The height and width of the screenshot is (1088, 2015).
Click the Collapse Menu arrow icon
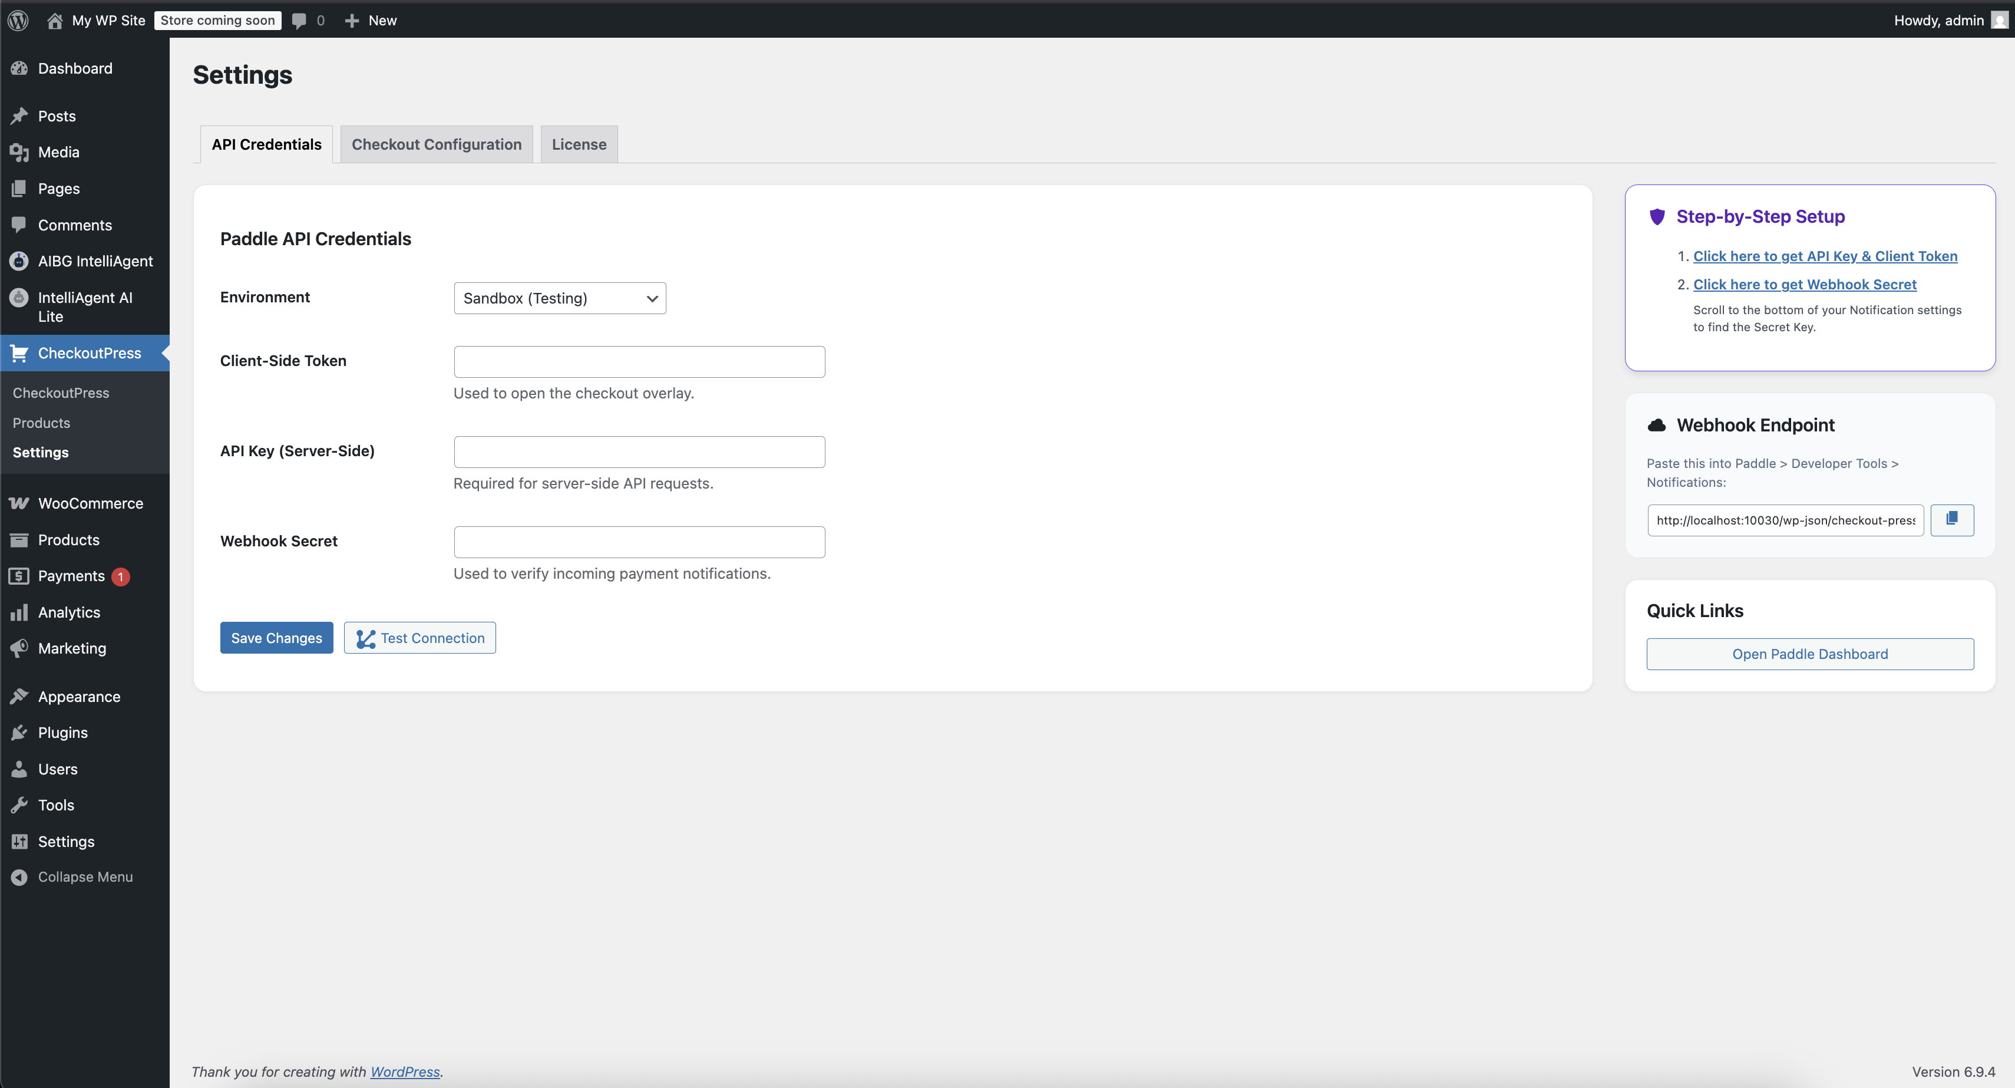pos(19,878)
